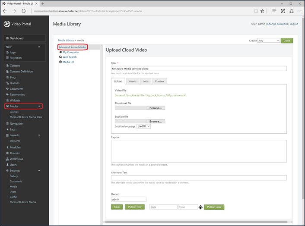Image resolution: width=305 pixels, height=226 pixels.
Task: Switch to the Preview tab
Action: (x=159, y=81)
